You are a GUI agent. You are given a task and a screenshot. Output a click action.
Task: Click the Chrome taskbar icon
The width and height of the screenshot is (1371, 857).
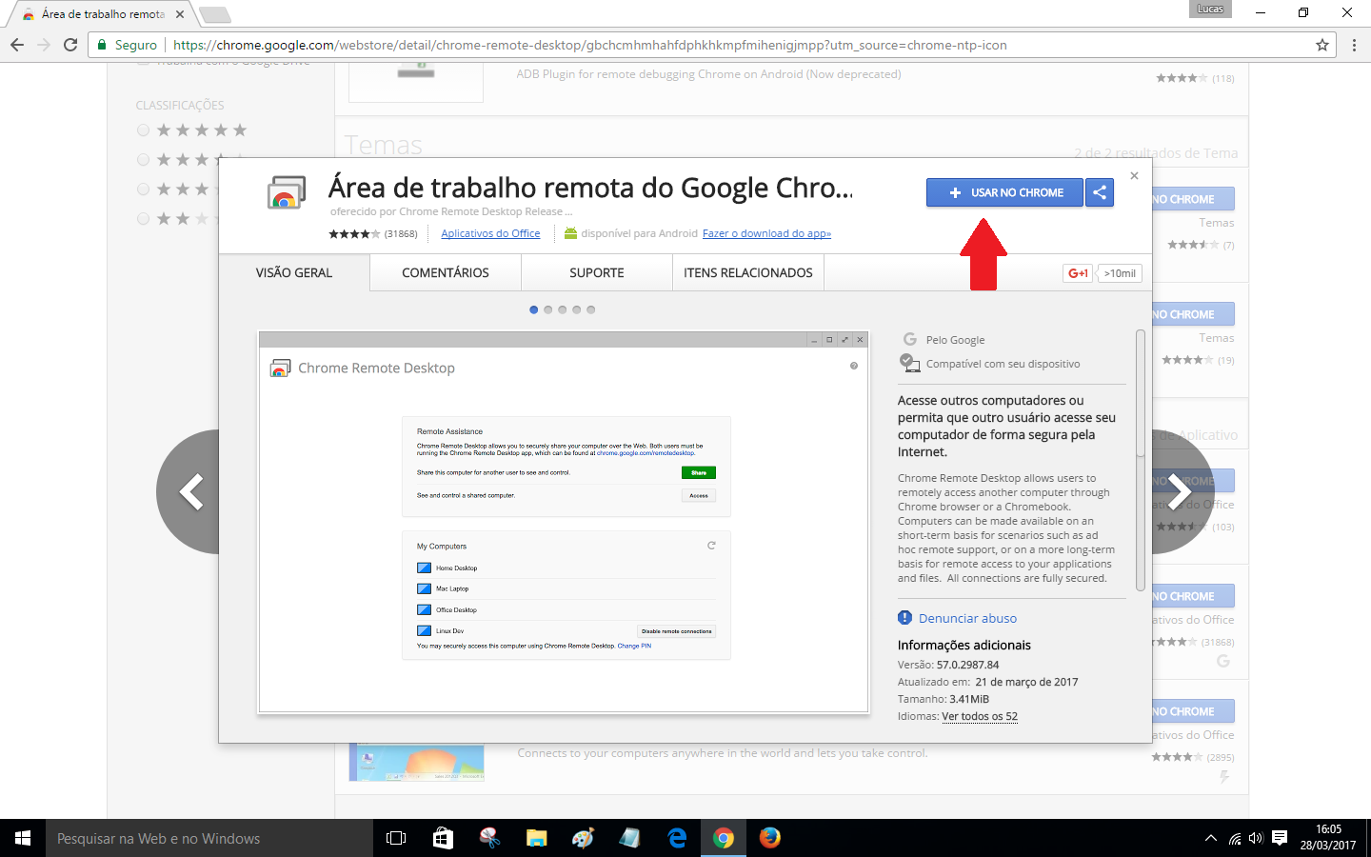(x=724, y=838)
